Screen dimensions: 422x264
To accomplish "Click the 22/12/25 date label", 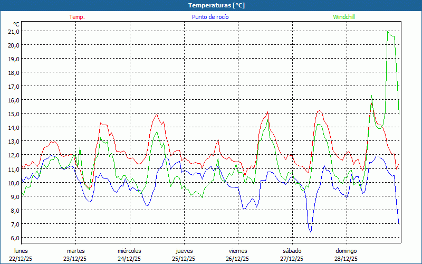I will pyautogui.click(x=21, y=259).
